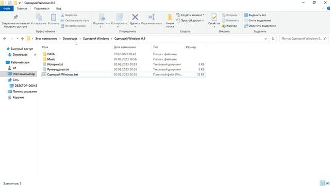Open the File (Файл) tab
This screenshot has height=186, width=330.
point(7,8)
